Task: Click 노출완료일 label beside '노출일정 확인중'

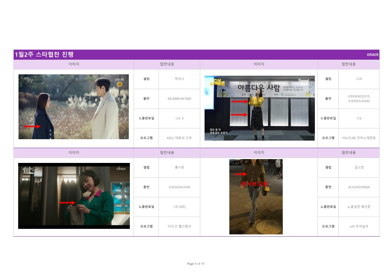Action: pos(328,207)
